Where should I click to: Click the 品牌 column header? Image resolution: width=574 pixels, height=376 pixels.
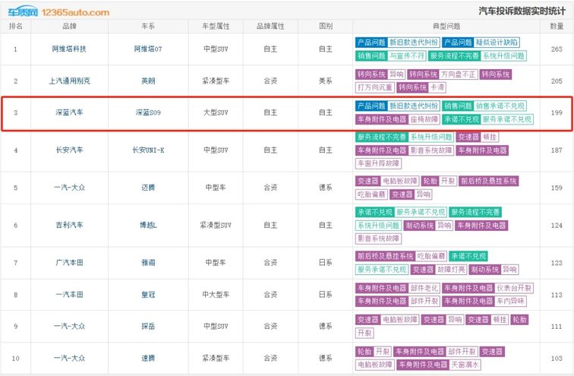[x=69, y=26]
